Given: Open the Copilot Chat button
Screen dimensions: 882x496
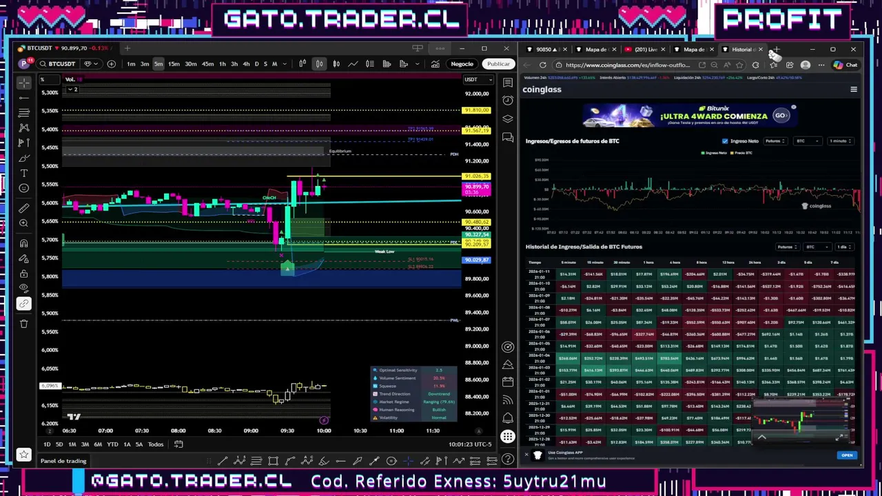Looking at the screenshot, I should [845, 65].
